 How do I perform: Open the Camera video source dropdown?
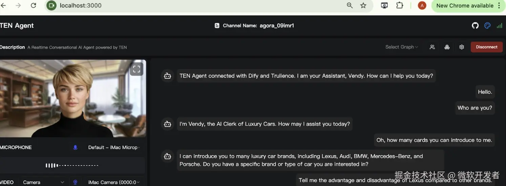click(43, 182)
